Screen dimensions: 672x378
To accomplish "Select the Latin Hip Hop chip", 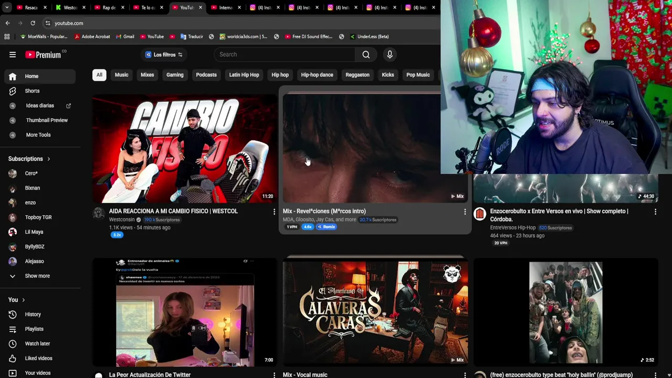I will pyautogui.click(x=244, y=75).
